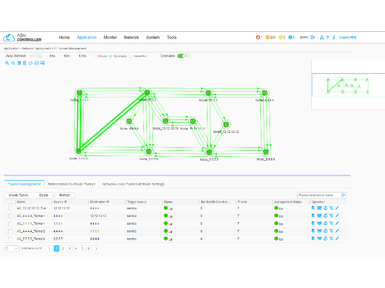Sort the table by the Source IP column
The width and height of the screenshot is (385, 288).
(x=60, y=202)
